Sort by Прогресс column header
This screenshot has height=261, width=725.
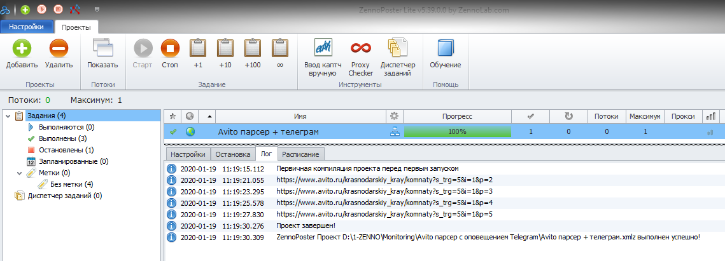[457, 117]
